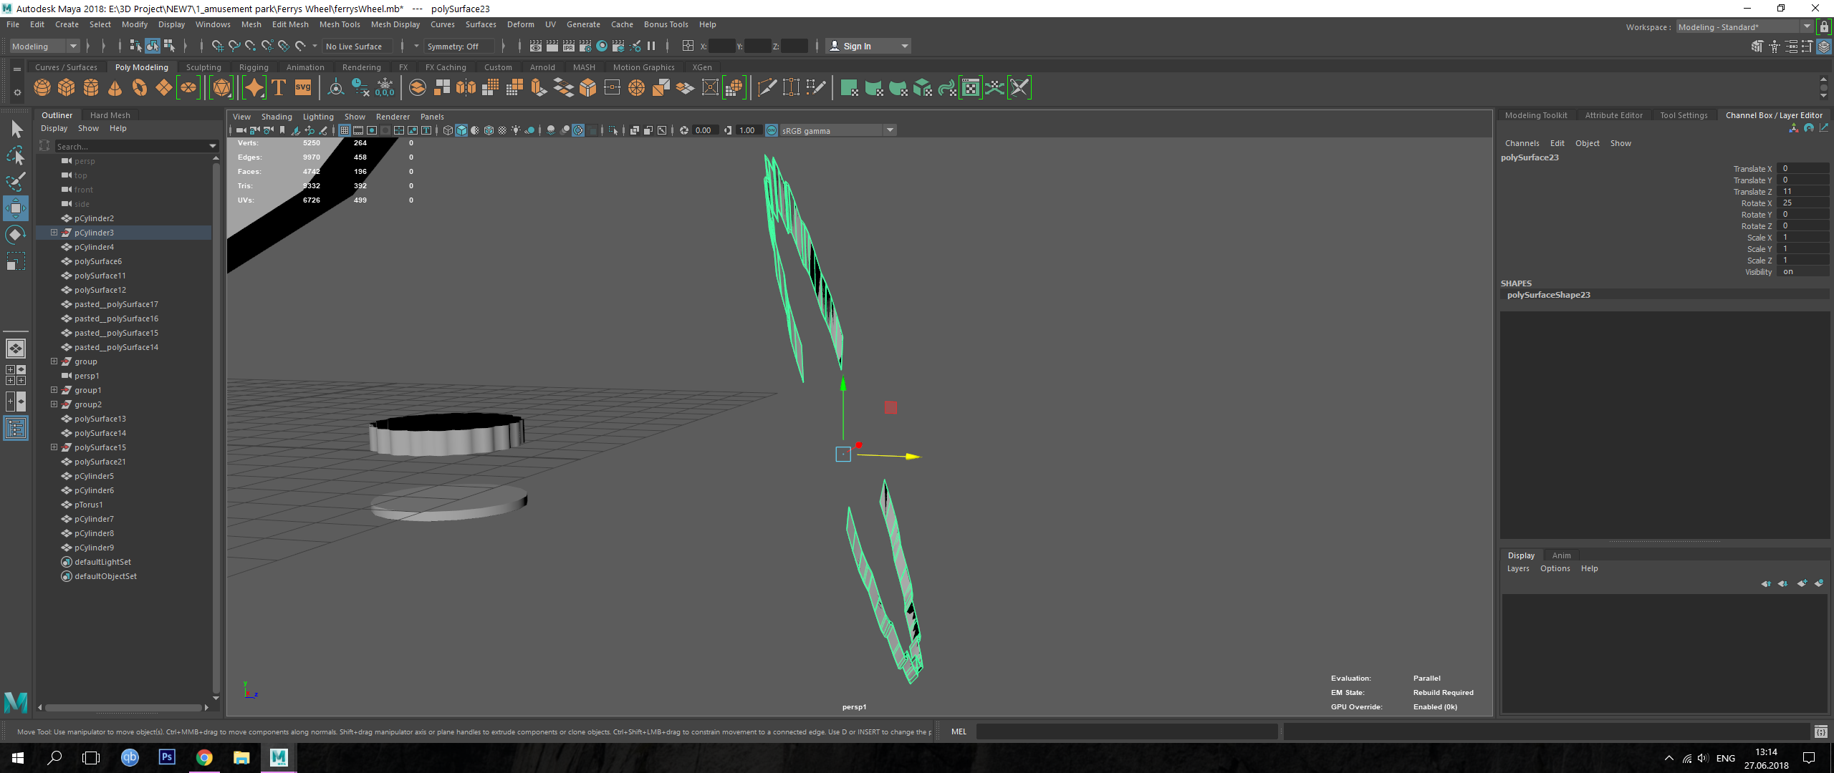Create a polygon sphere from the shelf
The height and width of the screenshot is (773, 1834).
click(x=42, y=88)
